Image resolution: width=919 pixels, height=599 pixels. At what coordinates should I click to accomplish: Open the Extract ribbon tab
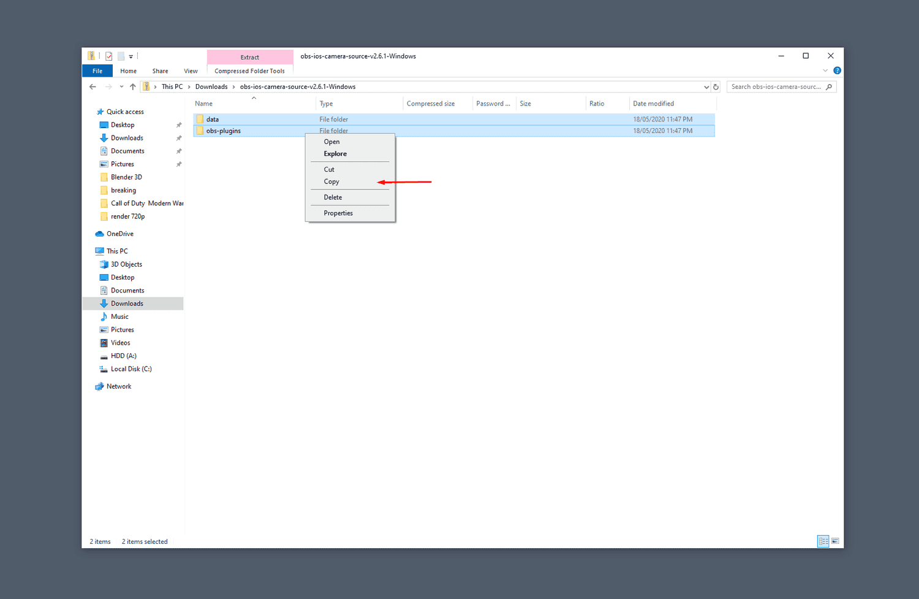249,57
